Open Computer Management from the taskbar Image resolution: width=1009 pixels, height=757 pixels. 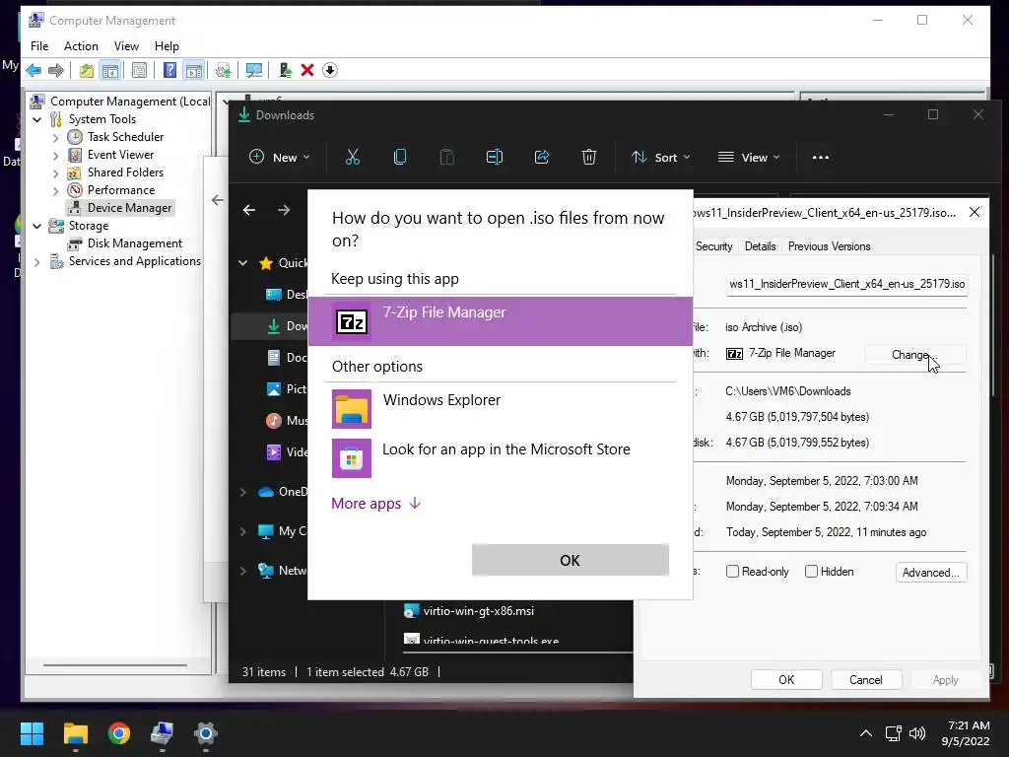click(162, 733)
